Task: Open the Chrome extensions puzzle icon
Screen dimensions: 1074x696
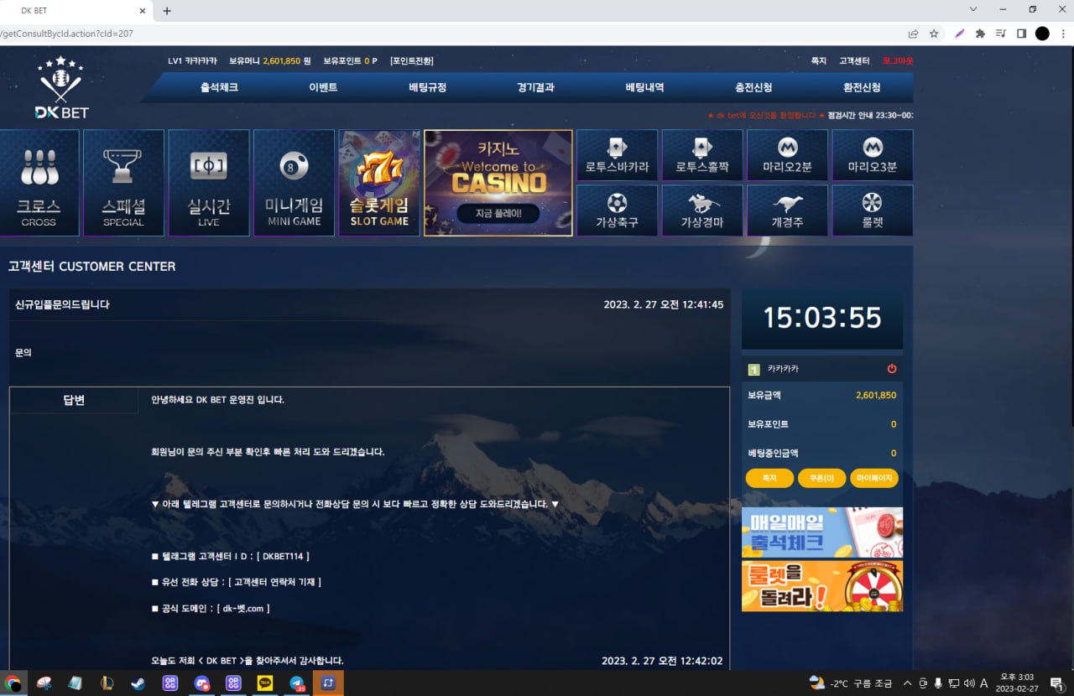Action: click(x=979, y=34)
